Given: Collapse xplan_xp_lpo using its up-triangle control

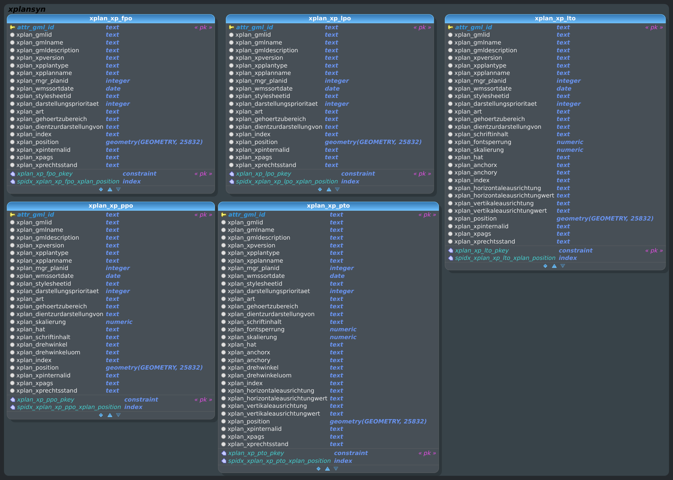Looking at the screenshot, I should 329,189.
